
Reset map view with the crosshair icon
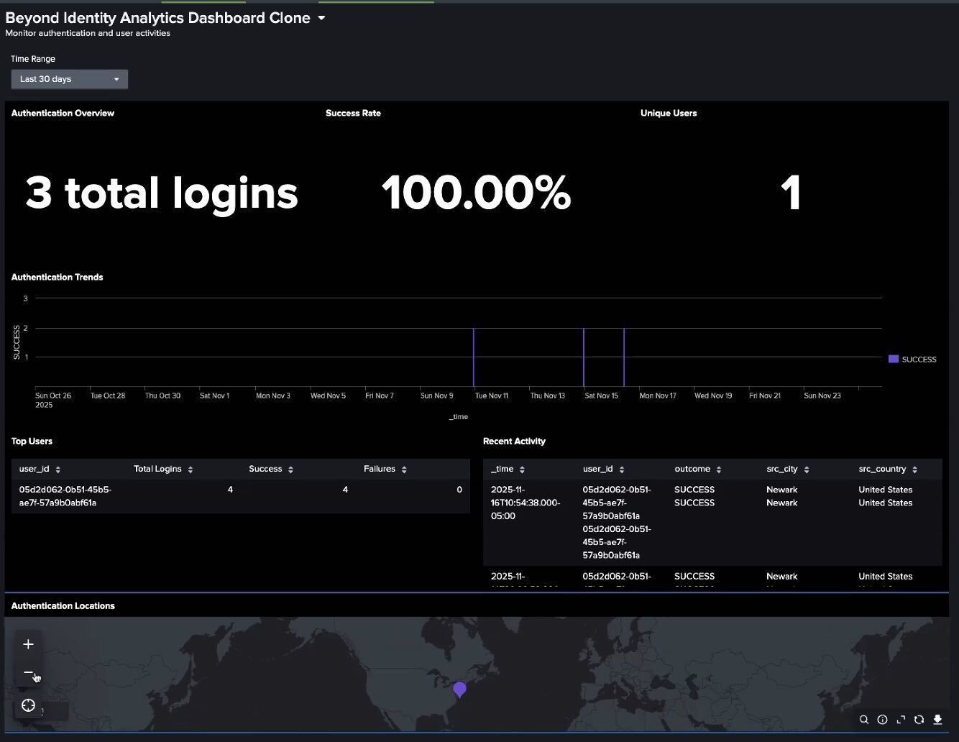[x=28, y=705]
